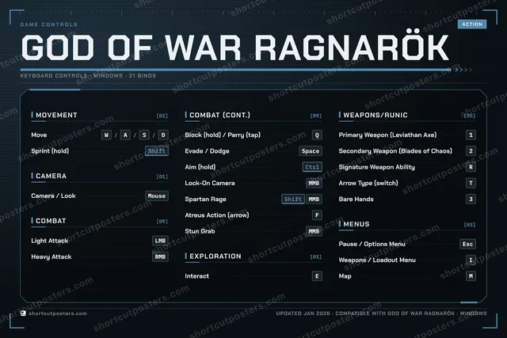Click the 'Weapons / Loadout Menu' label
Image resolution: width=507 pixels, height=338 pixels.
click(377, 260)
